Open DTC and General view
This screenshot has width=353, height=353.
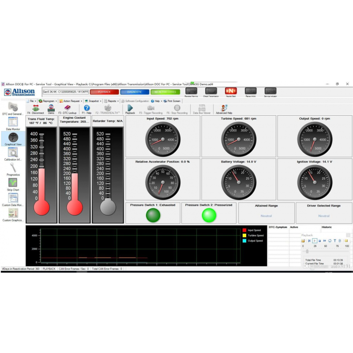[13, 107]
